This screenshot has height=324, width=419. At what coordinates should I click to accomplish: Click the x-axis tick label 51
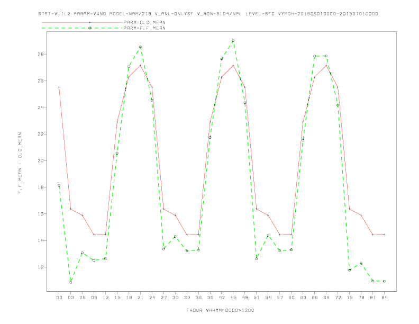tap(257, 298)
